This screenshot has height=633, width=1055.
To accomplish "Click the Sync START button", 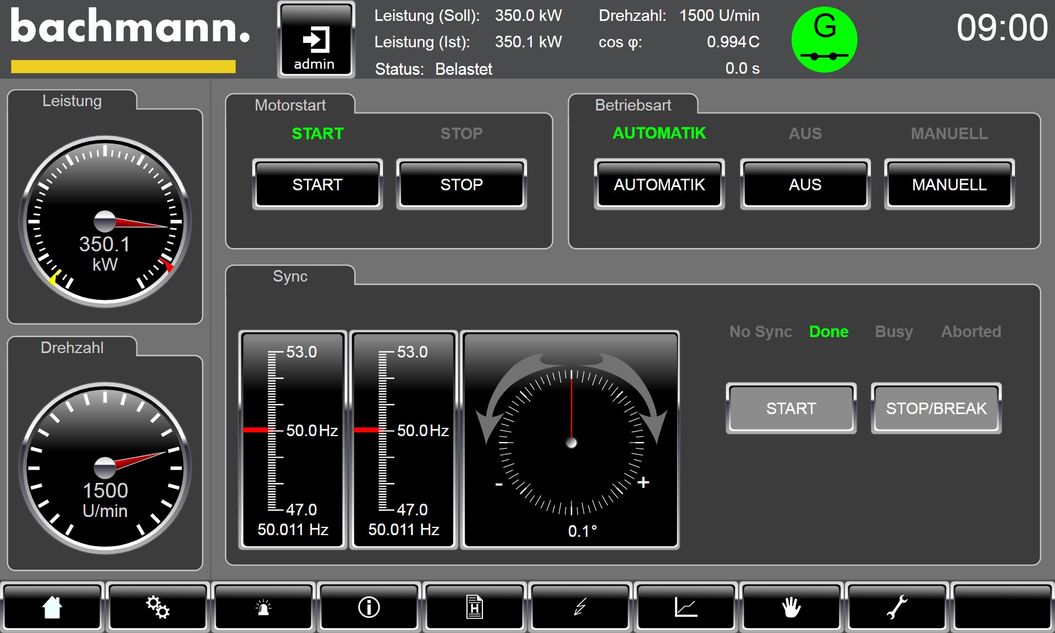I will coord(791,408).
